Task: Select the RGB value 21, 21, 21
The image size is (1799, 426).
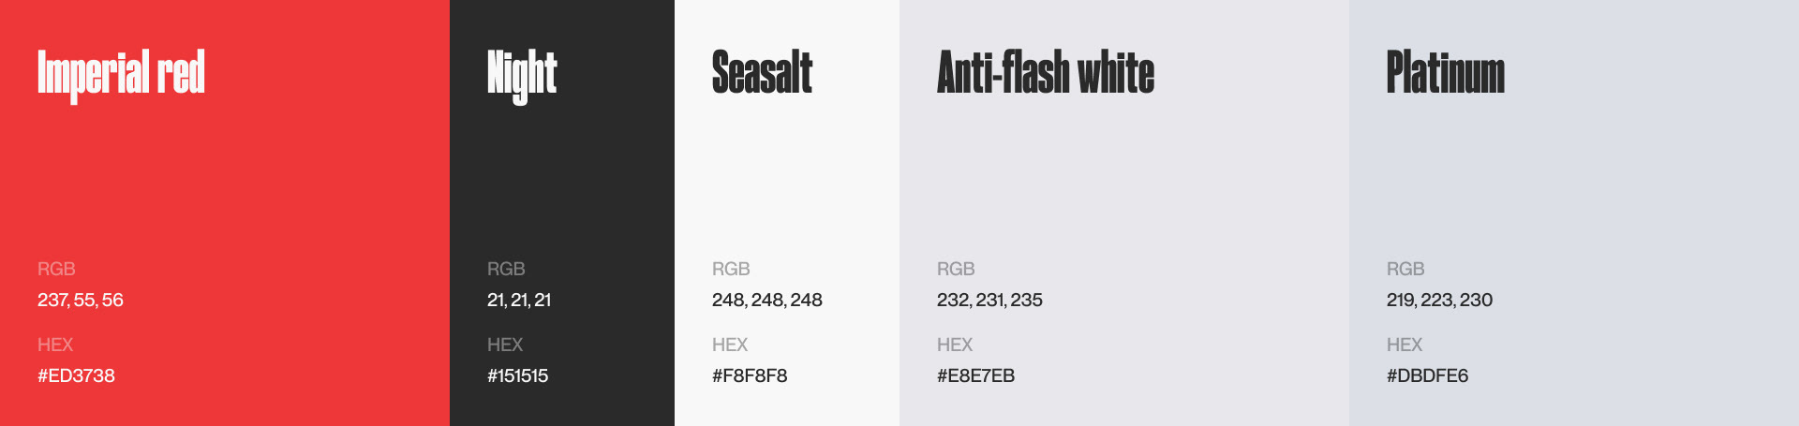Action: click(x=519, y=300)
